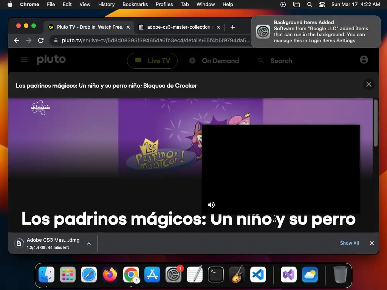Image resolution: width=387 pixels, height=290 pixels.
Task: Reload the current page
Action: (x=41, y=40)
